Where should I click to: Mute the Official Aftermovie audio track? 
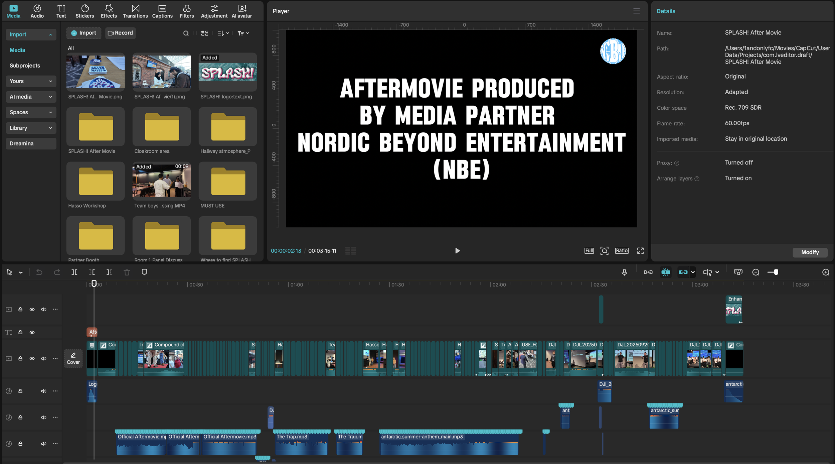pyautogui.click(x=43, y=444)
